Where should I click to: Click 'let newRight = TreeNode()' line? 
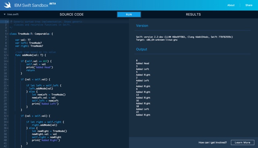point(49,131)
